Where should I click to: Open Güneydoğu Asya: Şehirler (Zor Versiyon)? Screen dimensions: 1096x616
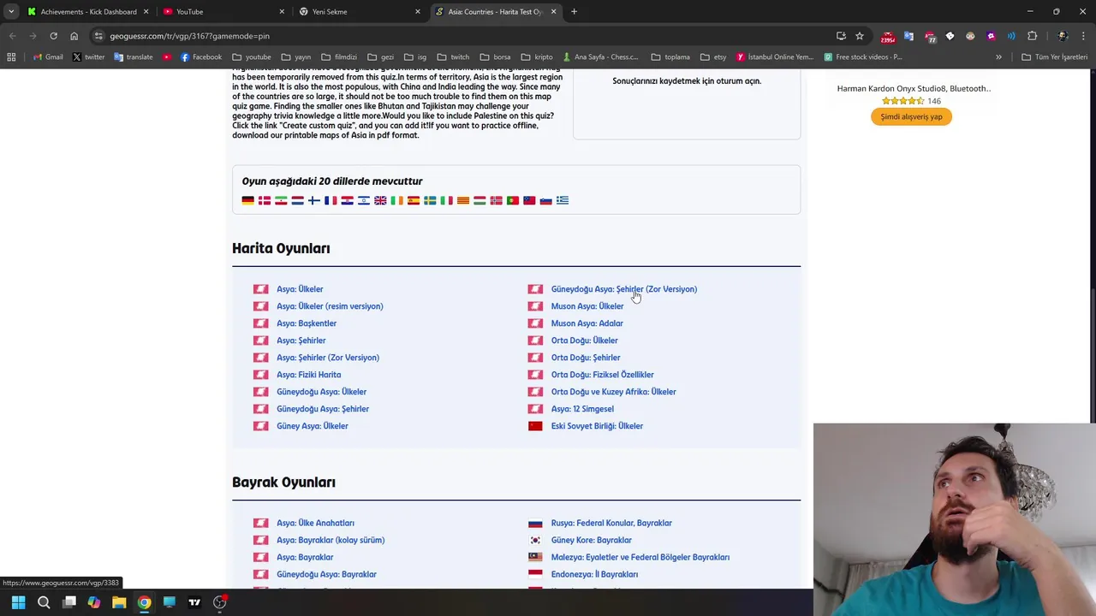[624, 289]
